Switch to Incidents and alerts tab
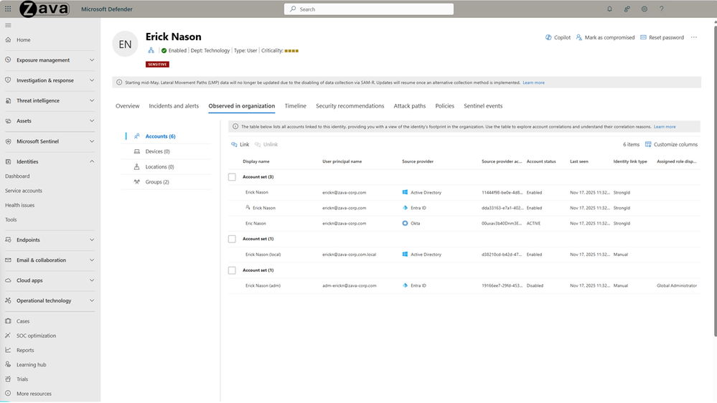Viewport: 717px width, 403px height. [x=174, y=106]
